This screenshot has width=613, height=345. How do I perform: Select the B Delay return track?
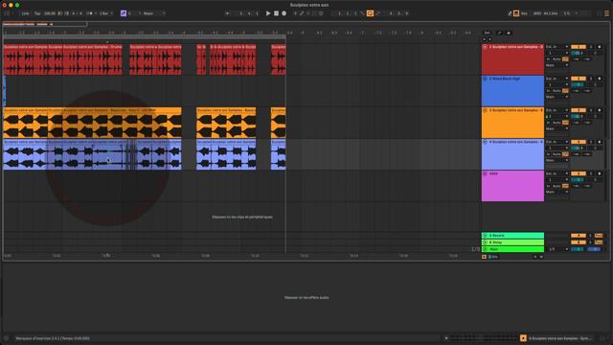click(x=512, y=242)
